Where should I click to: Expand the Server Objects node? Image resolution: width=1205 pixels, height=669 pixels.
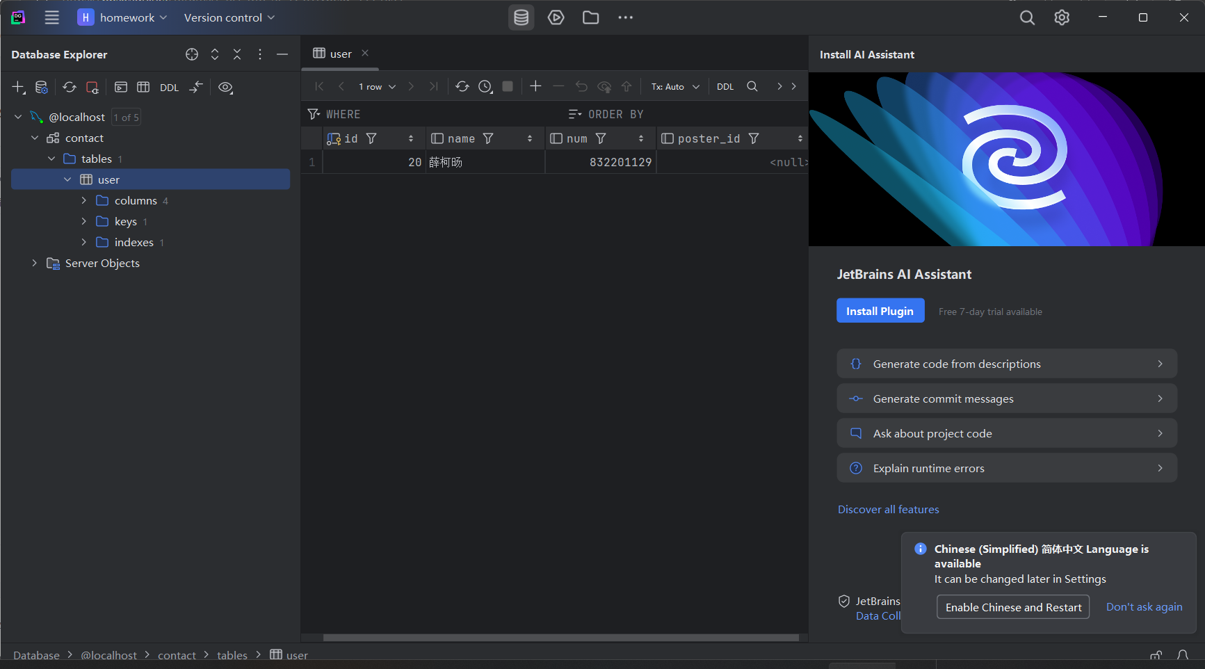click(34, 263)
